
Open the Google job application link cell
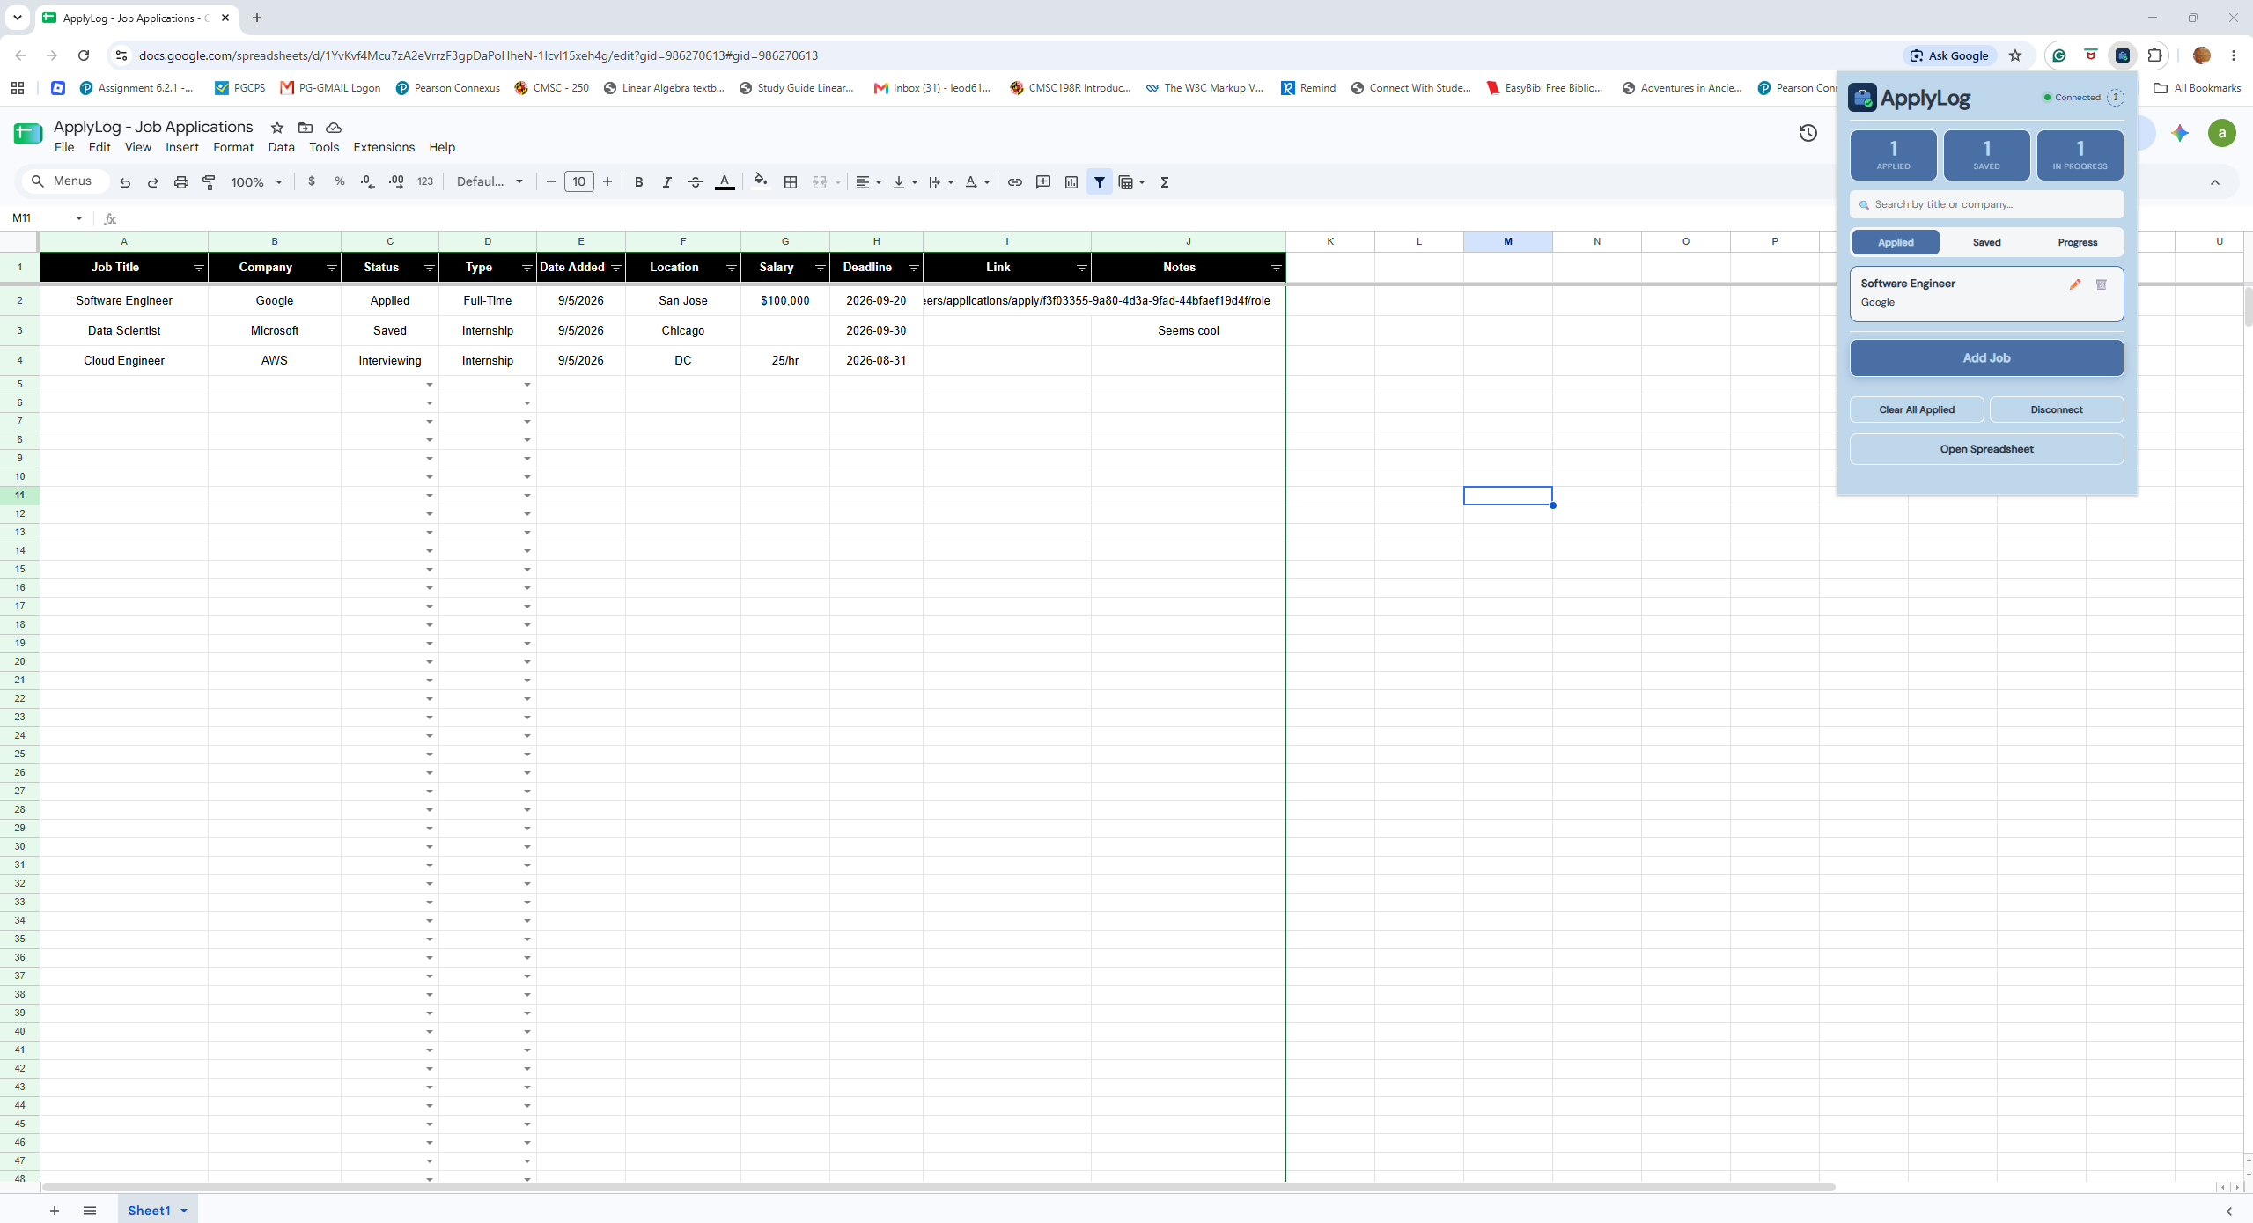[1007, 301]
